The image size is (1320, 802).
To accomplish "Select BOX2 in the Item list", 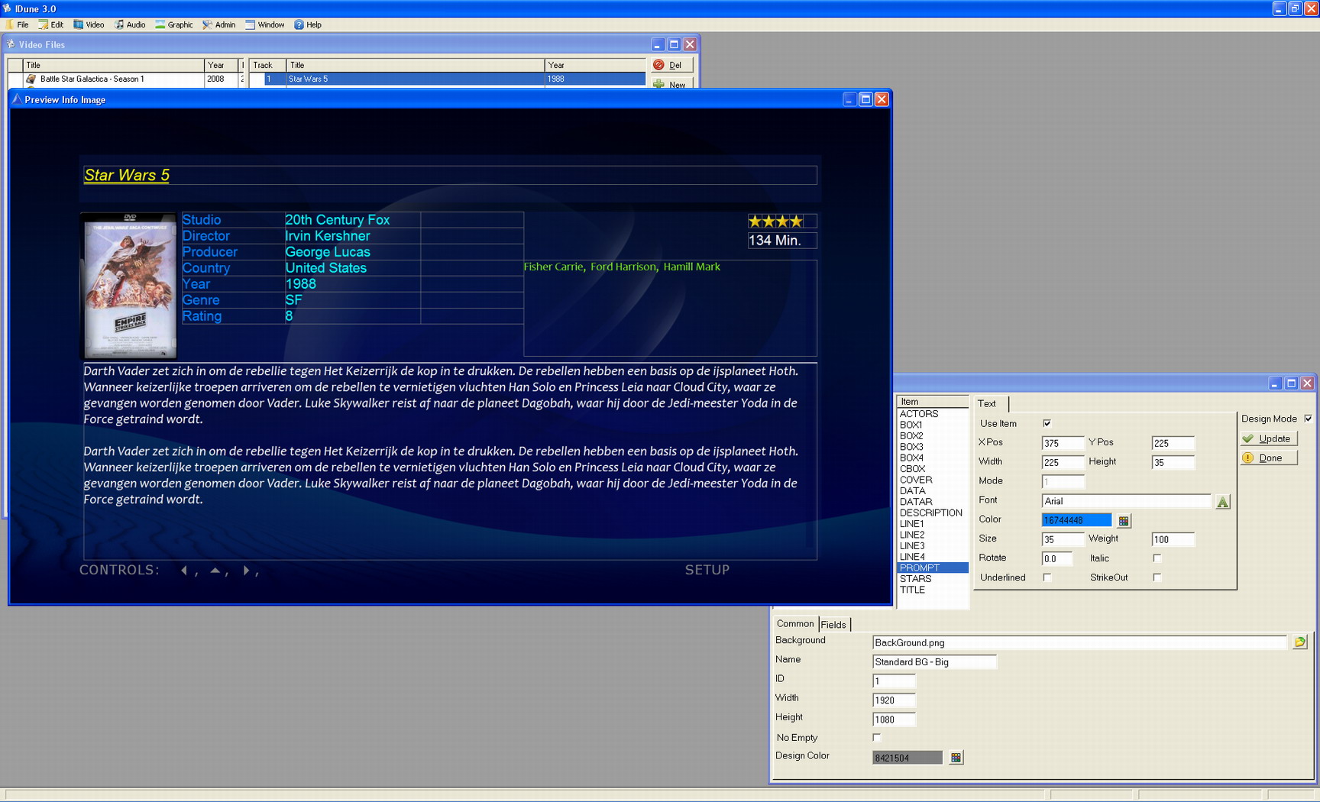I will [933, 436].
